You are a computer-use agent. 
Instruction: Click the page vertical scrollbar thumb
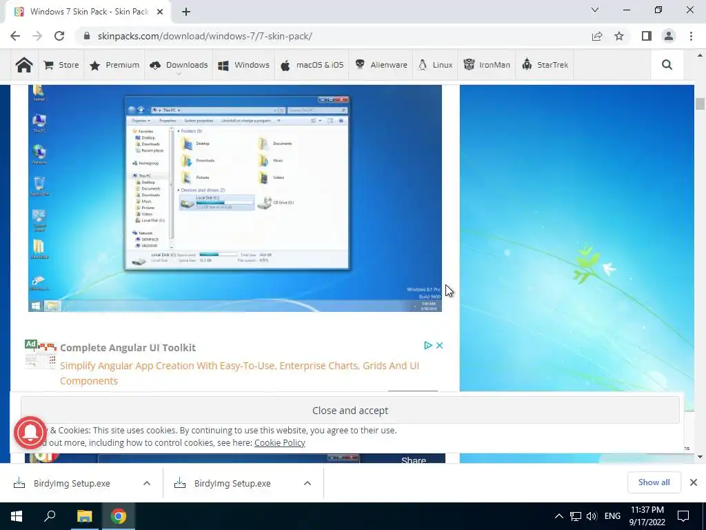click(x=700, y=104)
